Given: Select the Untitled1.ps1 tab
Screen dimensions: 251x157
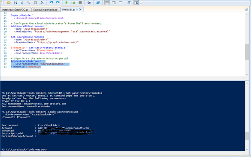Looking at the screenshot, I should click(x=70, y=10).
